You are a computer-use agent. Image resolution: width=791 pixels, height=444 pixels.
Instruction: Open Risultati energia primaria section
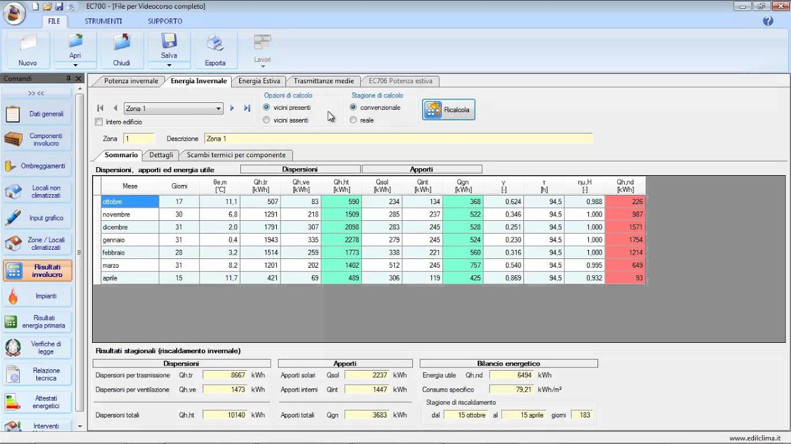[x=38, y=322]
